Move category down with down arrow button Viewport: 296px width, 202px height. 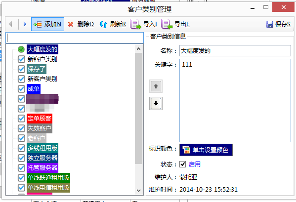[x=156, y=104]
